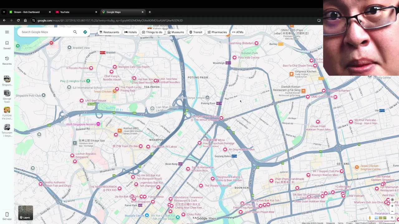This screenshot has height=224, width=399.
Task: Expand the imagery strip with double chevron
Action: pyautogui.click(x=392, y=218)
